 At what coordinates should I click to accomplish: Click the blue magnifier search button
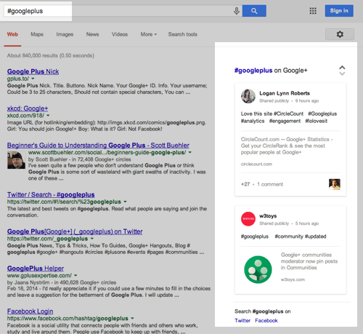(254, 11)
